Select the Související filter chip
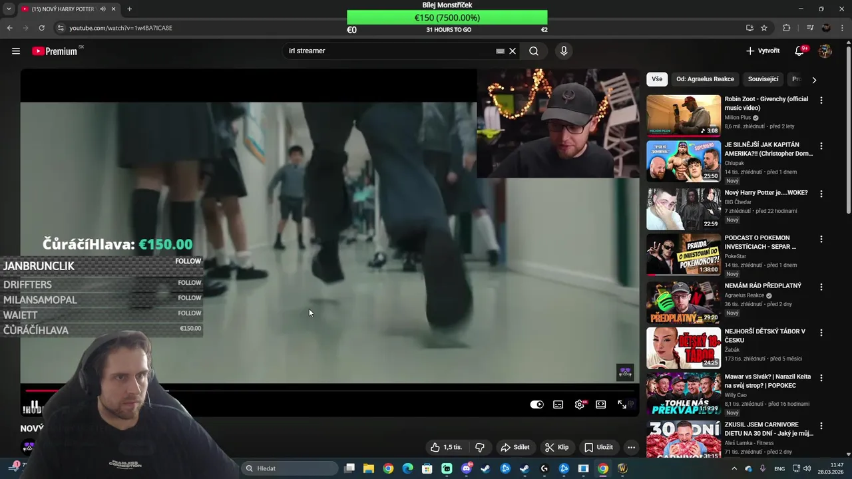Image resolution: width=852 pixels, height=479 pixels. click(763, 79)
